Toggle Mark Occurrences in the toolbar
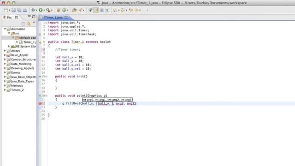Screen dimensions: 295x166 96,10
